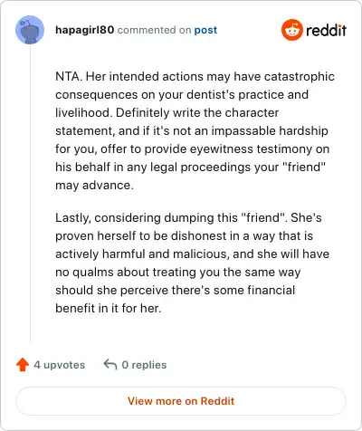
Task: Click the reply arrow icon
Action: [110, 364]
